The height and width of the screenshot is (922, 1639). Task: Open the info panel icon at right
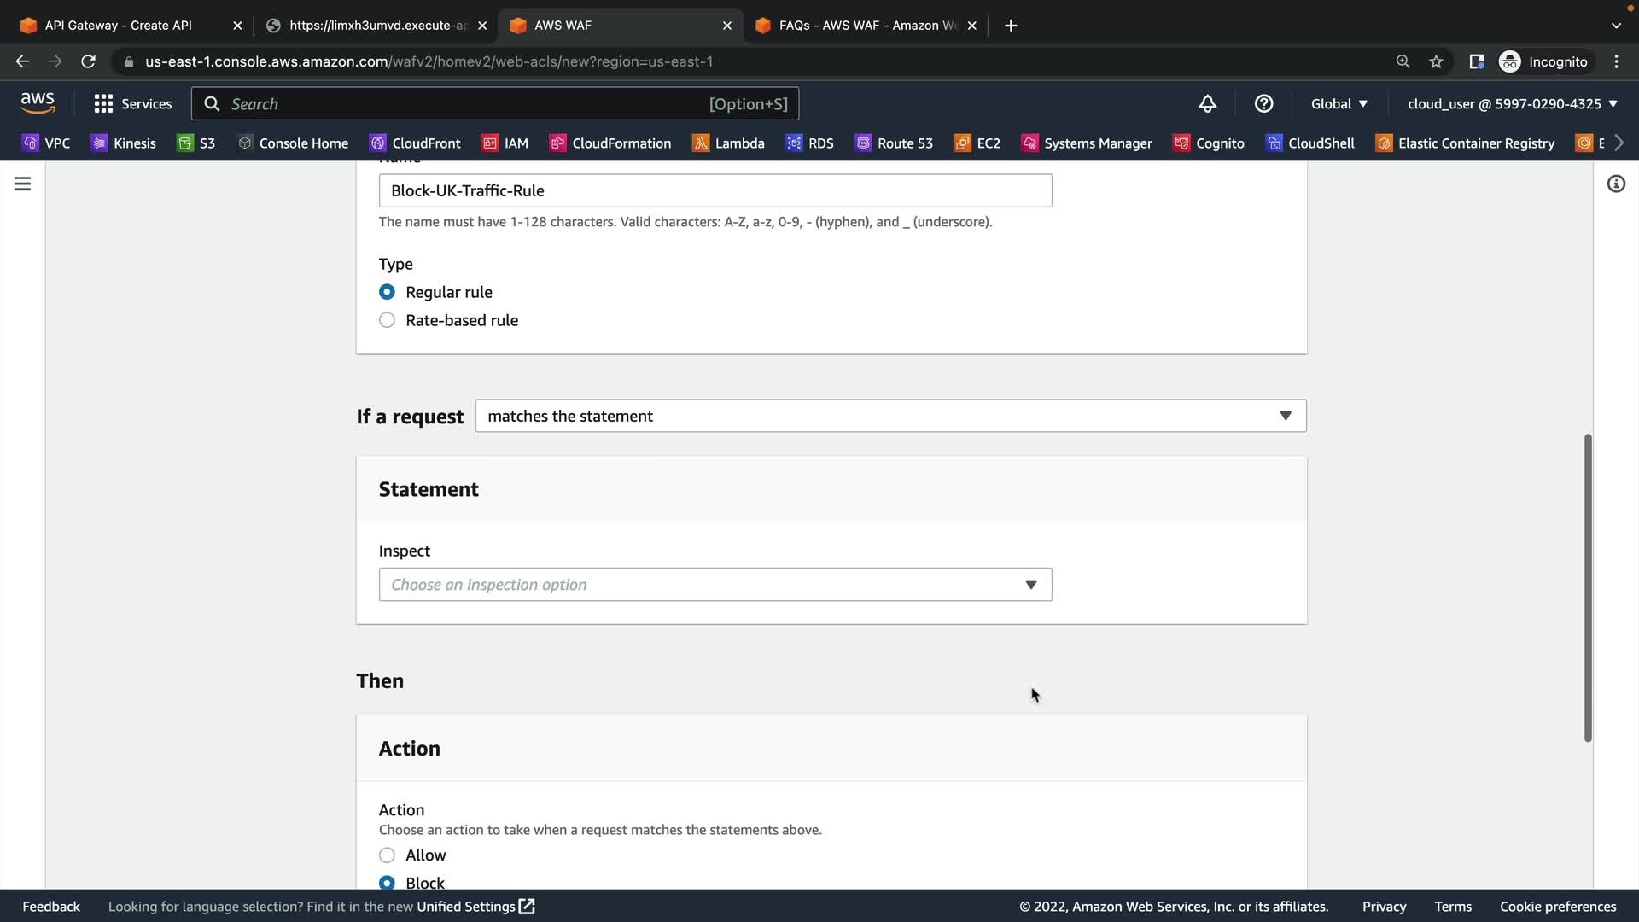click(1616, 184)
